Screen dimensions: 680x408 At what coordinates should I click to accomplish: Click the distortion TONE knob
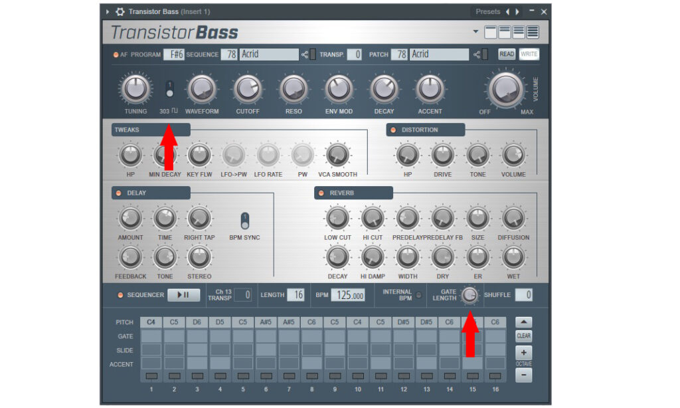point(477,155)
